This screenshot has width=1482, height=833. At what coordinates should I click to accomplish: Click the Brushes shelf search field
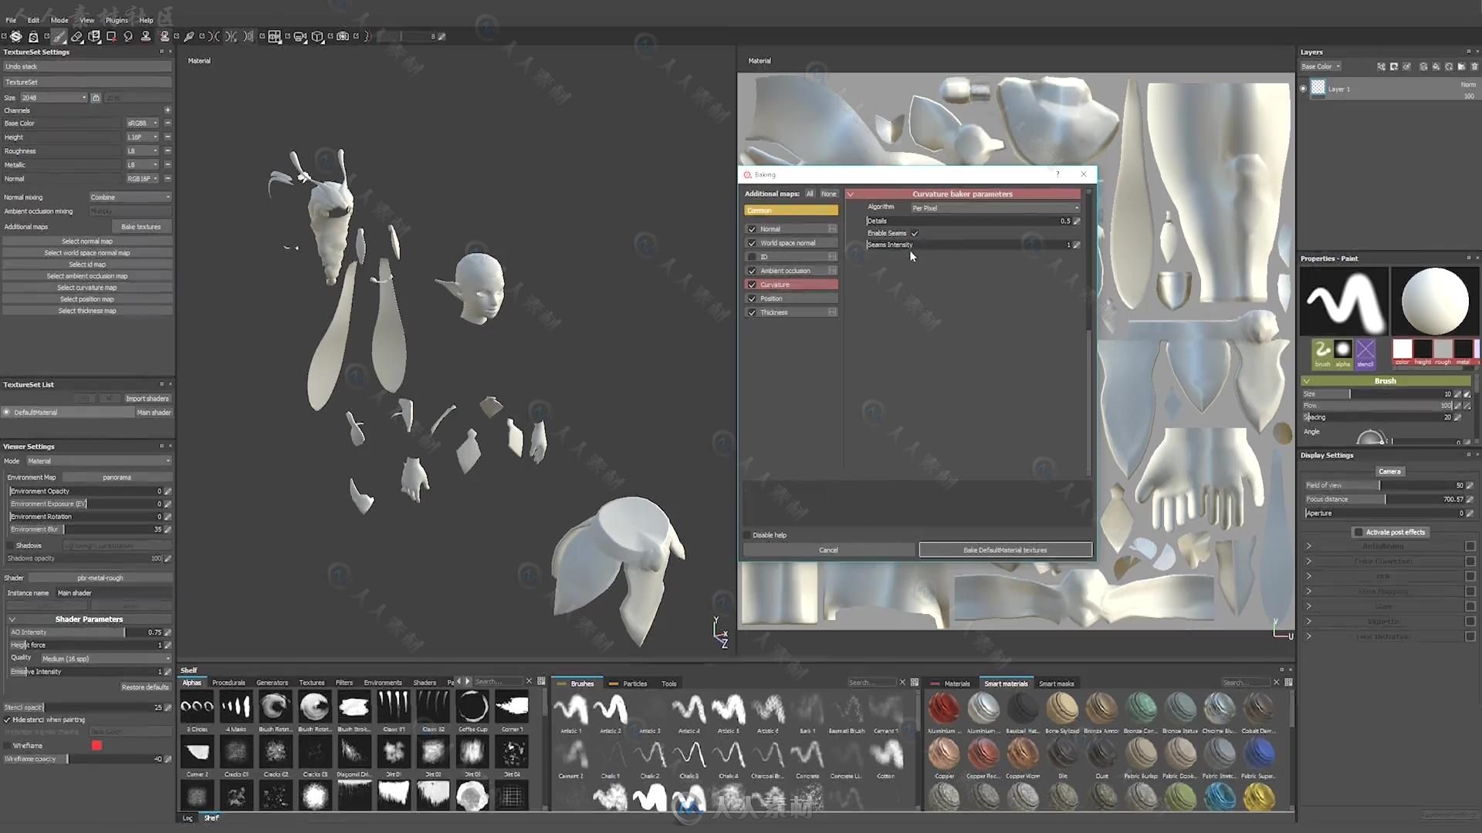point(872,683)
